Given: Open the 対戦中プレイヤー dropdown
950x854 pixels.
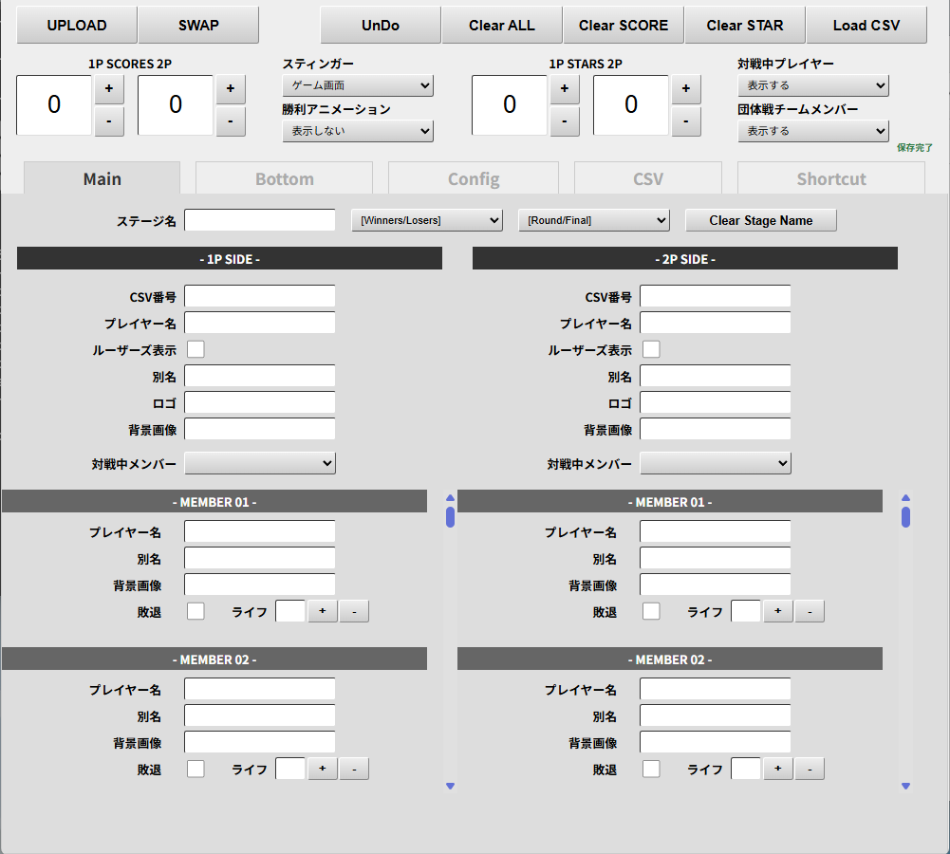Looking at the screenshot, I should coord(813,85).
